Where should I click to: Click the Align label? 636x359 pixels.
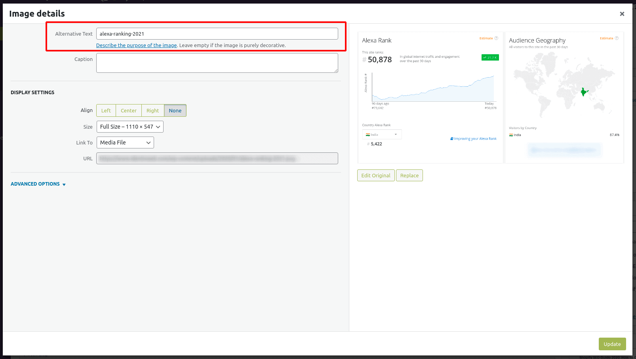click(87, 110)
